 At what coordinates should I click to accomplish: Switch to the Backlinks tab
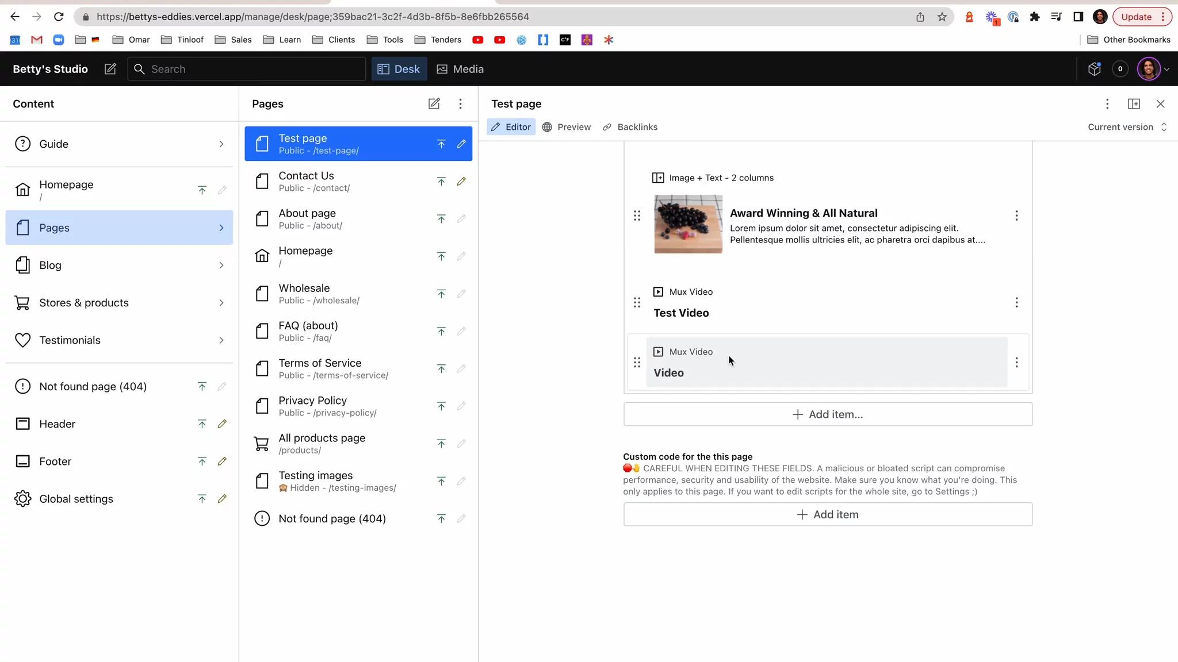click(630, 127)
